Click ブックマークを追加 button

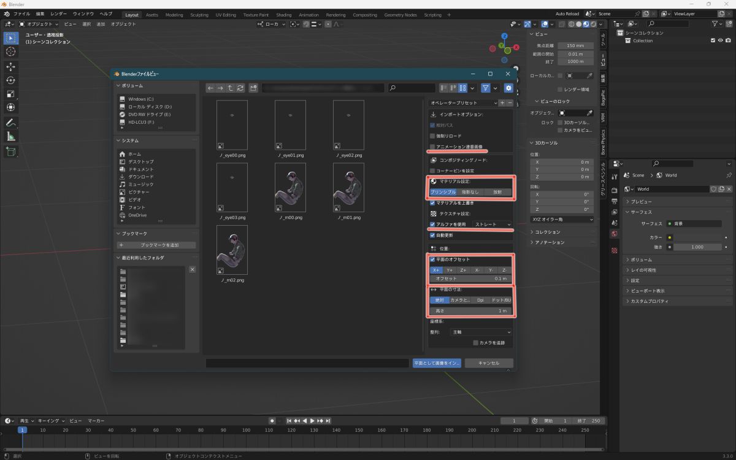pyautogui.click(x=156, y=245)
